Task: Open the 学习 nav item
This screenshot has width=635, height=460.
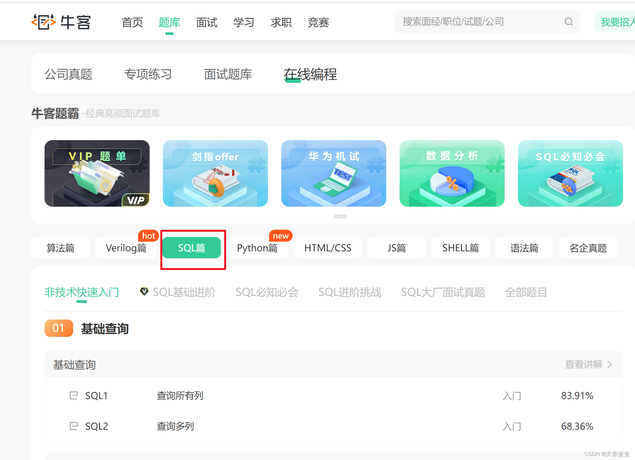Action: tap(244, 22)
